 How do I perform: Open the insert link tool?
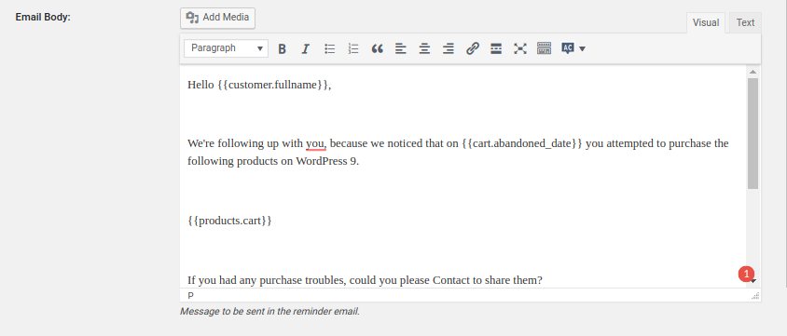(x=473, y=48)
